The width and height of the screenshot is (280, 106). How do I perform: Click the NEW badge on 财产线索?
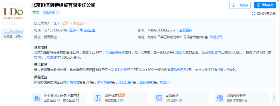(x=122, y=95)
